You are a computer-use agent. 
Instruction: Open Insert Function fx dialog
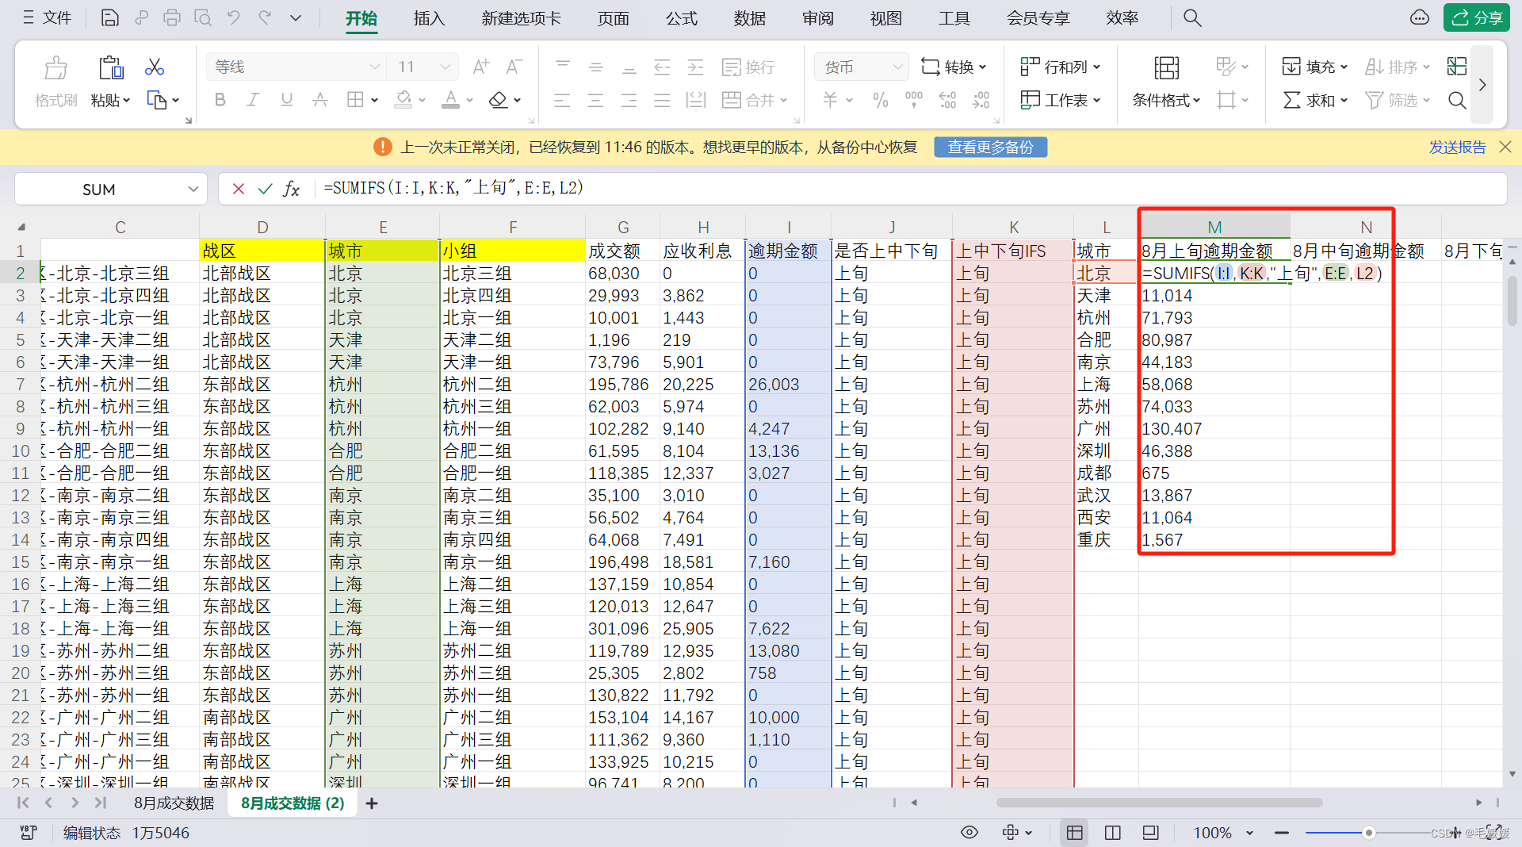point(292,189)
